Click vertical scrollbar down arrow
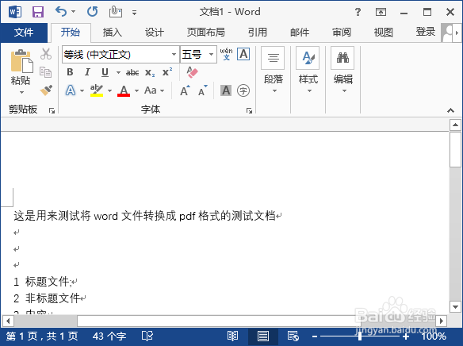The width and height of the screenshot is (463, 346). coord(455,306)
